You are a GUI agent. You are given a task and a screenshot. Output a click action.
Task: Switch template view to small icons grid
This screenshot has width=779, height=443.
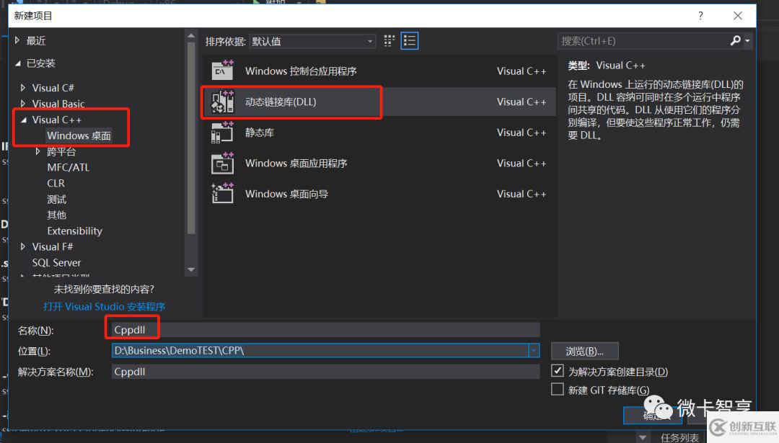[389, 40]
